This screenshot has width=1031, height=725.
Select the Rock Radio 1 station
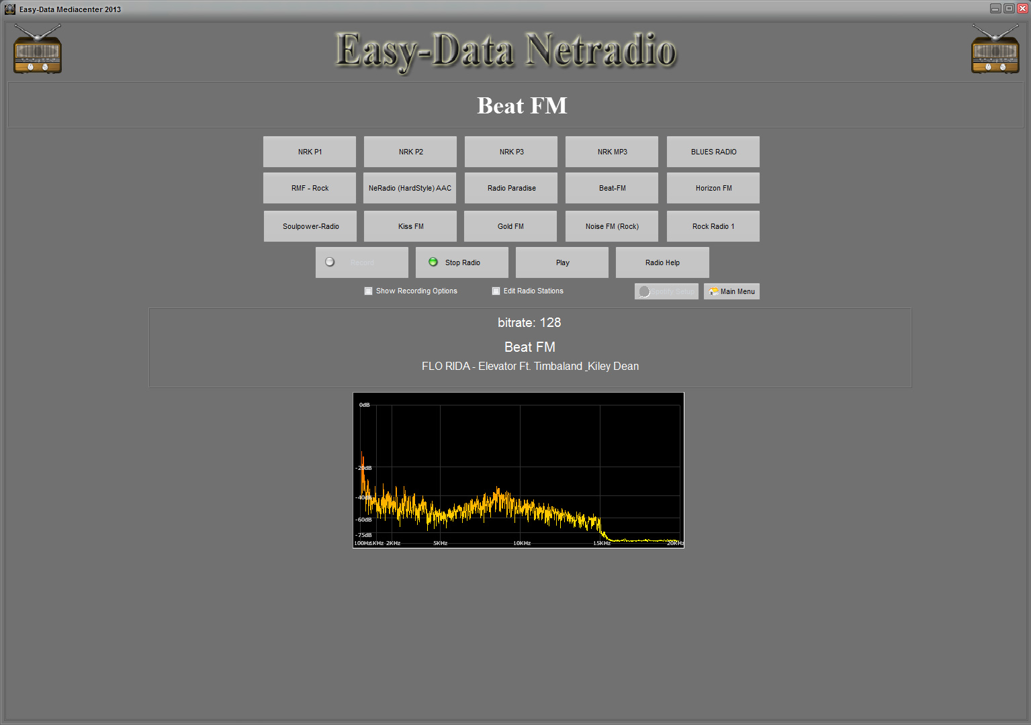click(x=713, y=226)
